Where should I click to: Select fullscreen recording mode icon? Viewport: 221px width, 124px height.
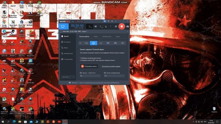(x=94, y=43)
